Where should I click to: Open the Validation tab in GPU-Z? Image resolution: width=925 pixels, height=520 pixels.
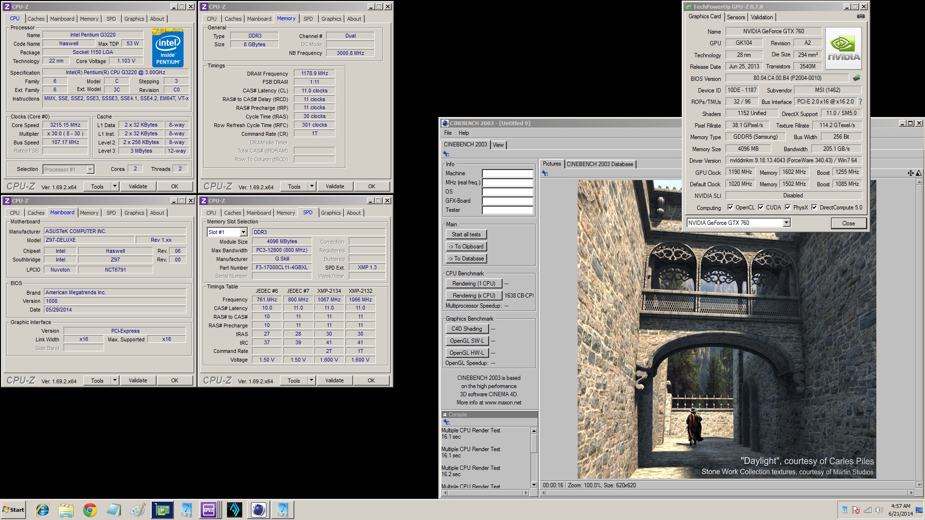[762, 17]
